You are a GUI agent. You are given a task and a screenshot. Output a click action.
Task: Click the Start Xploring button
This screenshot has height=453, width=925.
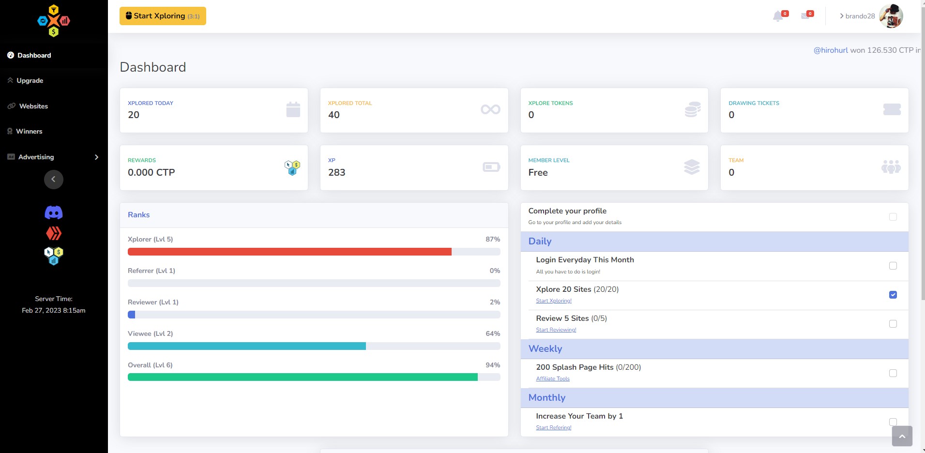[163, 16]
